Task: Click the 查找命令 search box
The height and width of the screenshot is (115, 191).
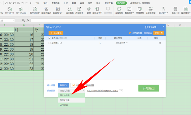Action: tap(140, 3)
